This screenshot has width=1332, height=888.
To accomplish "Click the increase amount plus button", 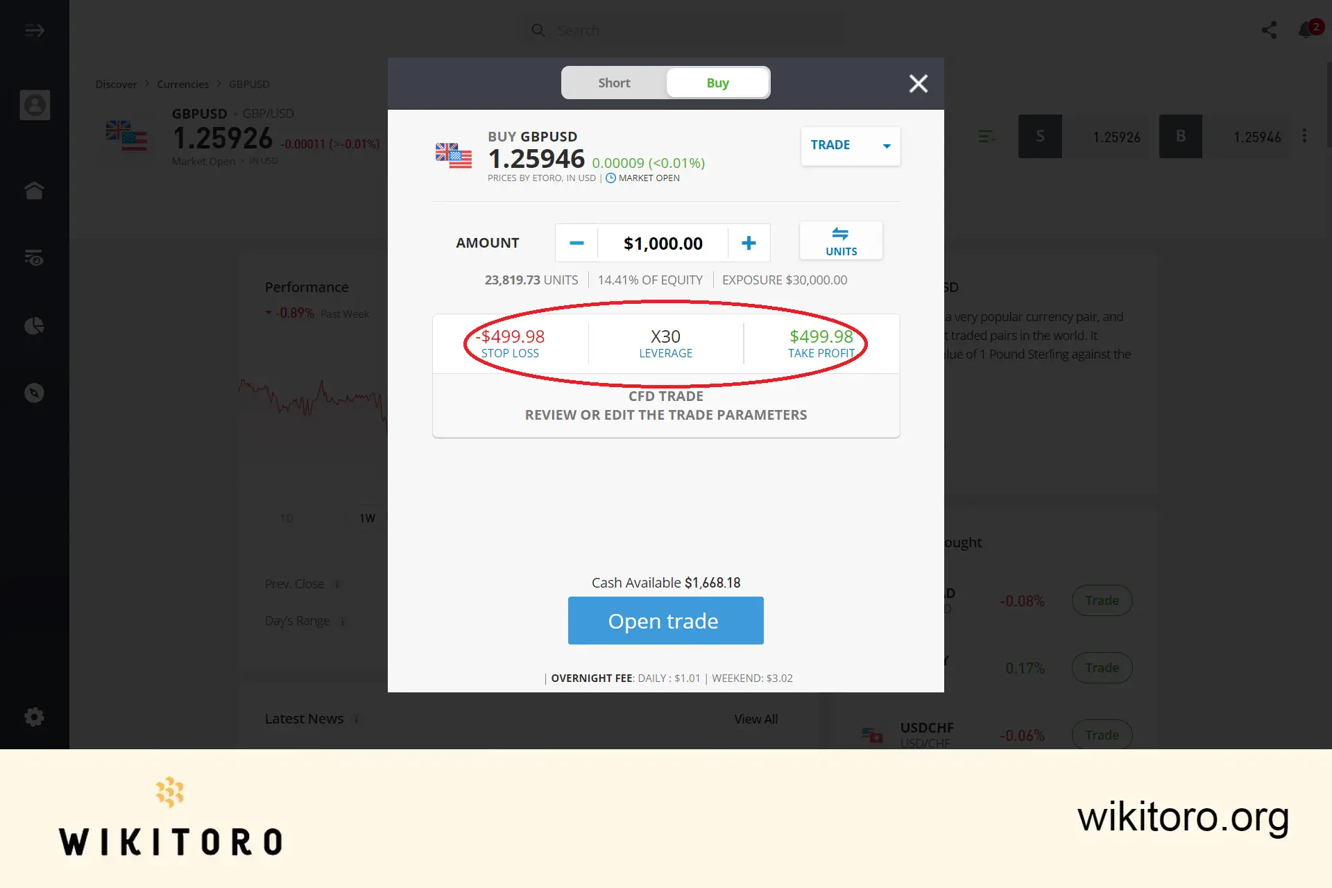I will [x=749, y=242].
